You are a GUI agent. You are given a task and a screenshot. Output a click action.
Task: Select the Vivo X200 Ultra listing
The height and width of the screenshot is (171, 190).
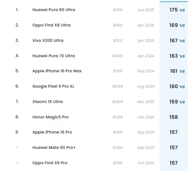[x=48, y=41]
